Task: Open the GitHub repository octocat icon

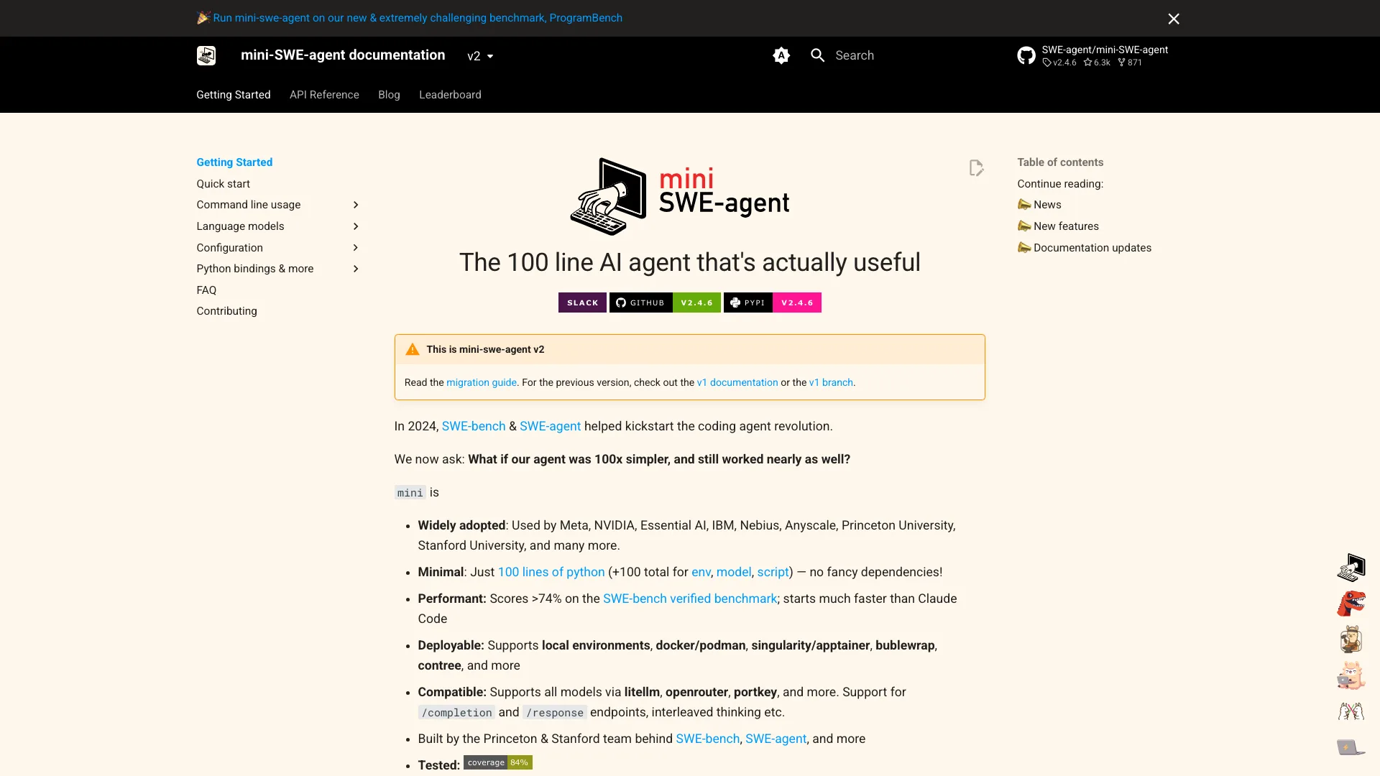Action: coord(1026,55)
